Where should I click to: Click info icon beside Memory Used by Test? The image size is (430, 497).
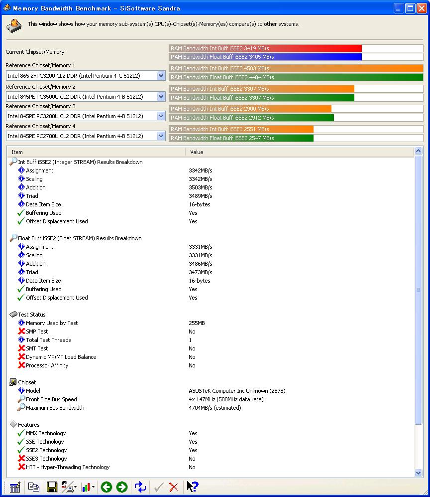point(21,323)
